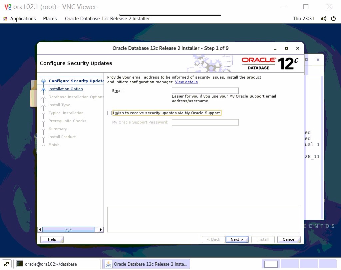Click the Applications menu icon

(5, 19)
